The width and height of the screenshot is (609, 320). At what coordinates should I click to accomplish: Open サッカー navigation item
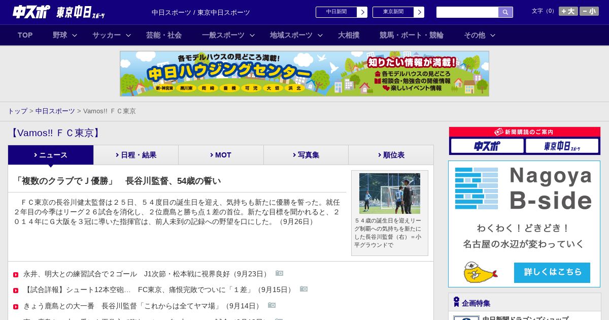[x=107, y=35]
